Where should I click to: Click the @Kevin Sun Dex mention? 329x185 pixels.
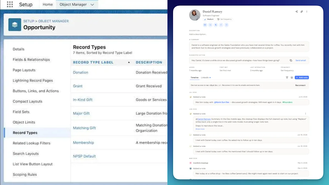[x=222, y=102]
